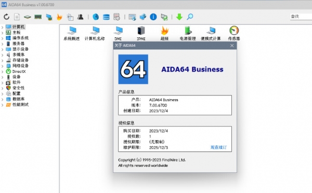Select 配置 in the sidebar tree
312x193 pixels.
click(16, 93)
